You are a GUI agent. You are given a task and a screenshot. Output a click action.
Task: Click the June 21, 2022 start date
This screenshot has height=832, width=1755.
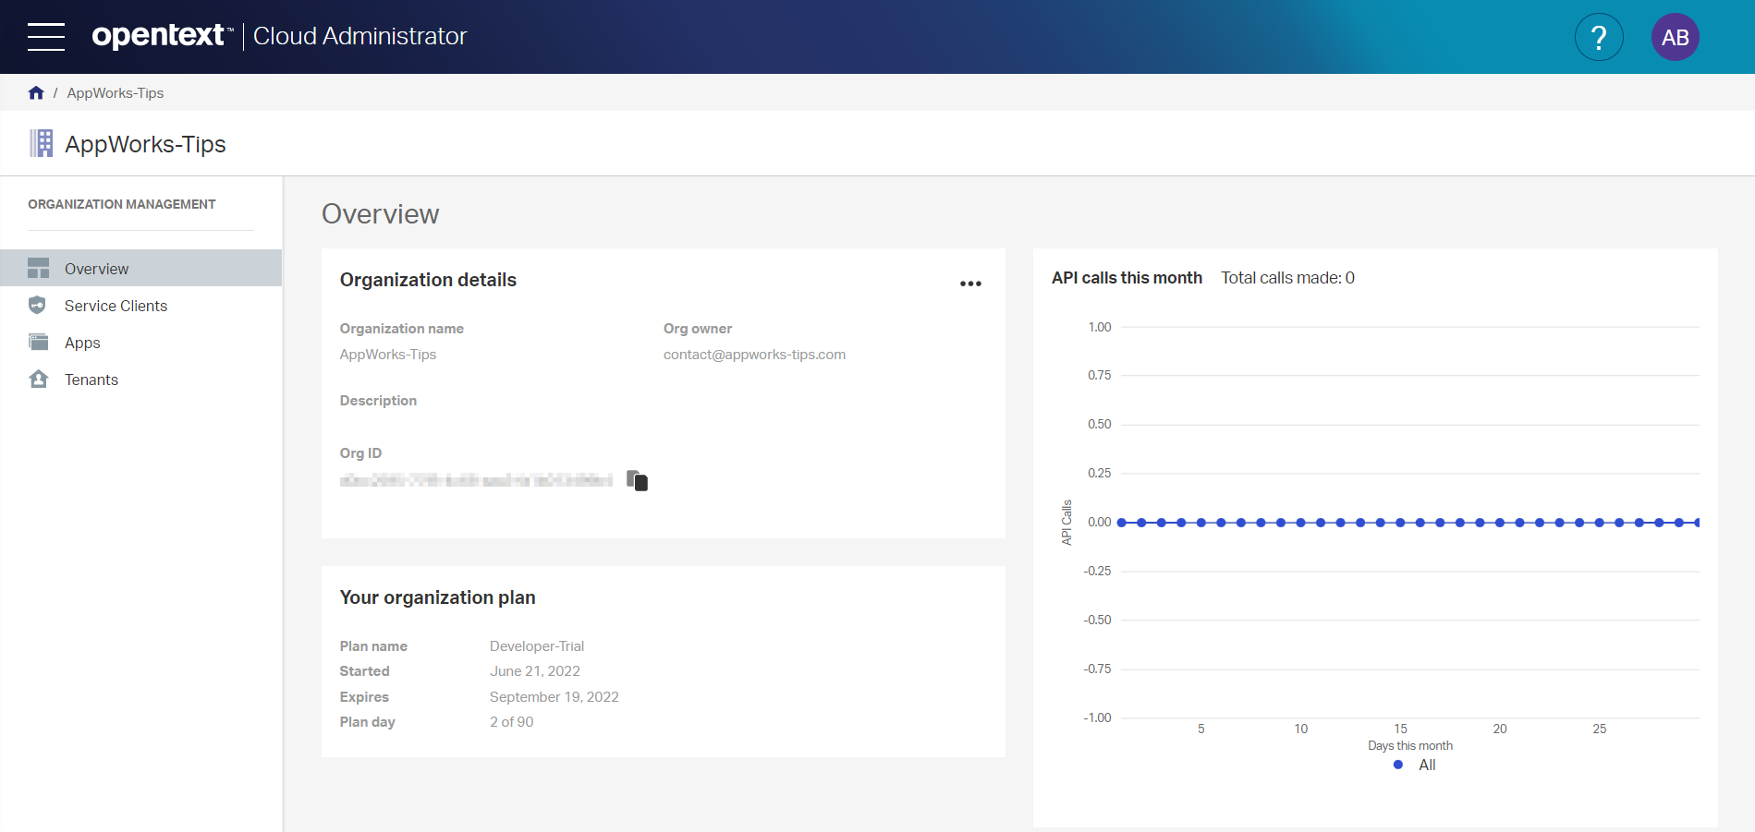(535, 671)
